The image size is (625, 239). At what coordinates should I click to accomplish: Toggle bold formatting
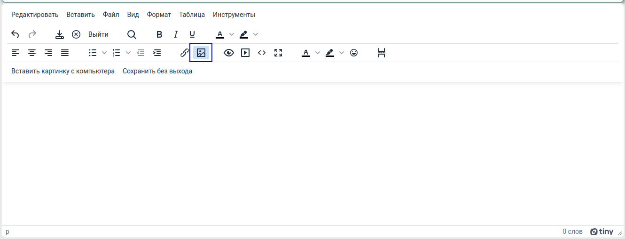(159, 34)
